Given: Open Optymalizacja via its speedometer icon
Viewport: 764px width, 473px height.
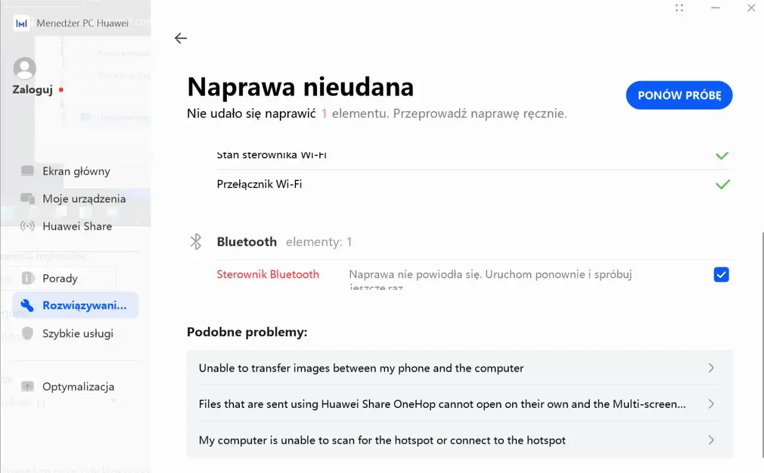Looking at the screenshot, I should click(27, 386).
